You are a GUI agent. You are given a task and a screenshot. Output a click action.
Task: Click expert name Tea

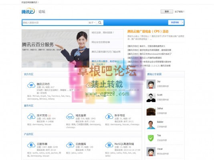coord(159,135)
